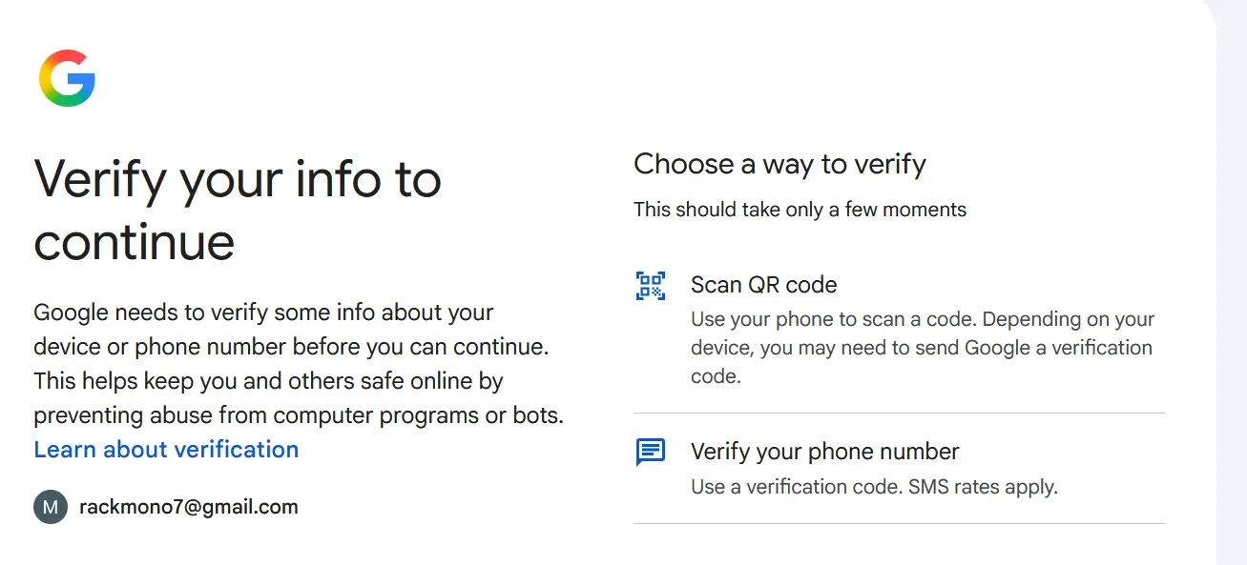Screen dimensions: 1247x565
Task: Click the rackmono7@gmail.com account email
Action: coord(189,507)
